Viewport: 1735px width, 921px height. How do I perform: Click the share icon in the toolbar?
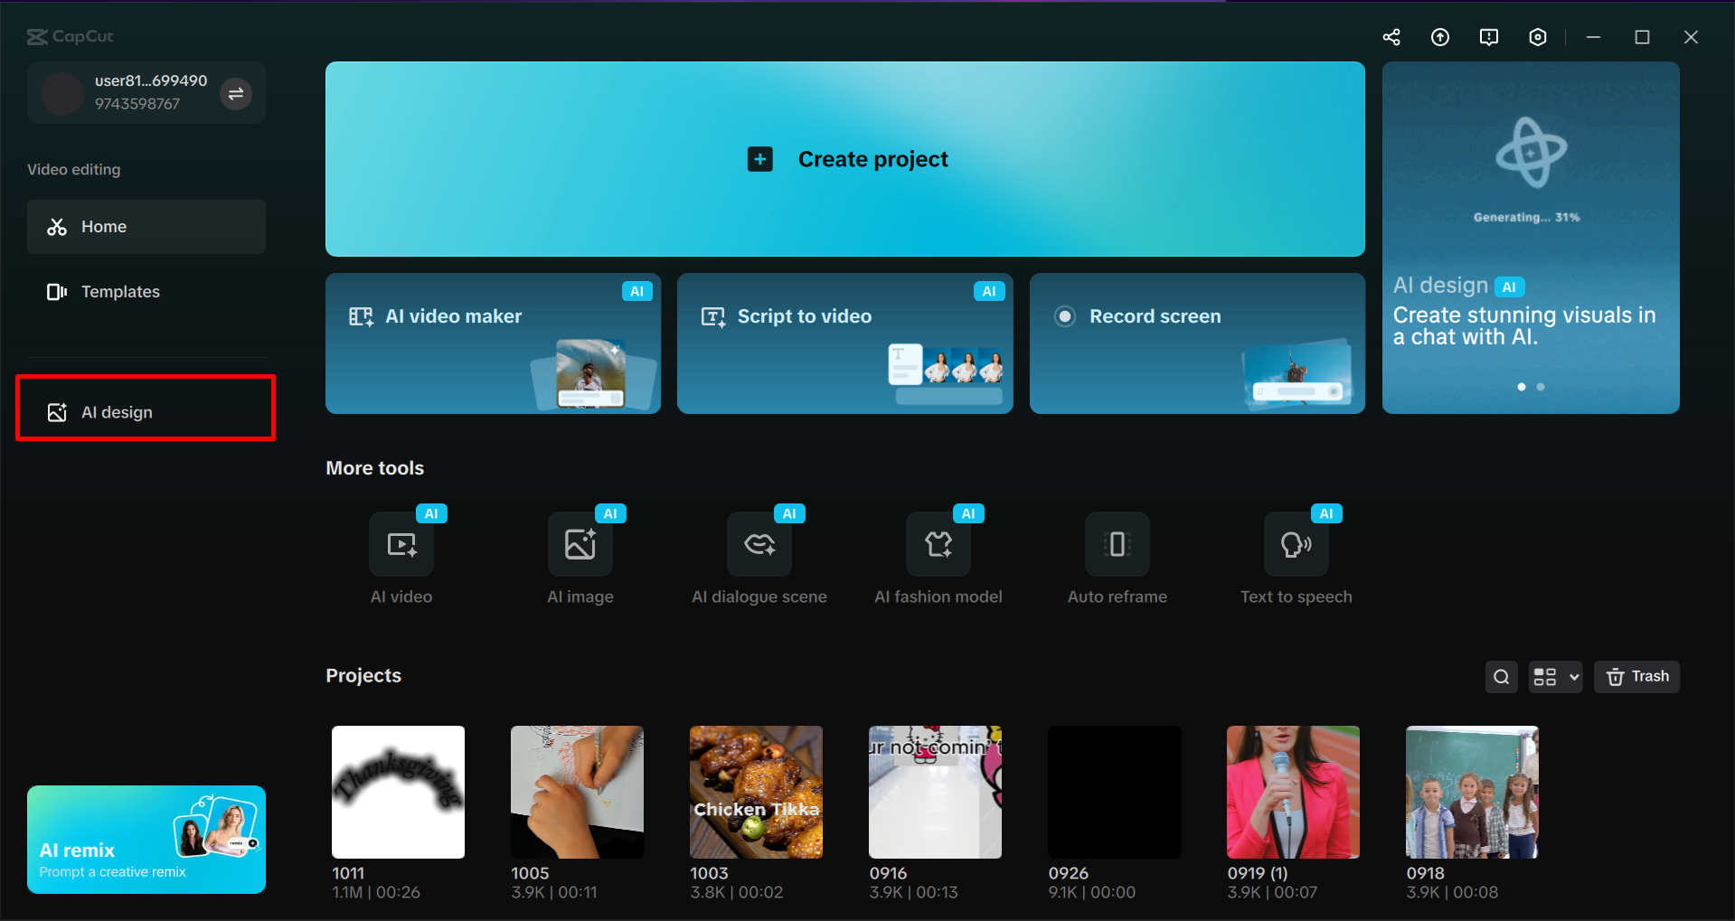pyautogui.click(x=1391, y=37)
